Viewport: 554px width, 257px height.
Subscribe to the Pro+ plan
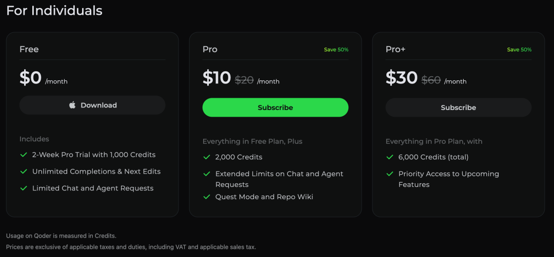[x=459, y=108]
